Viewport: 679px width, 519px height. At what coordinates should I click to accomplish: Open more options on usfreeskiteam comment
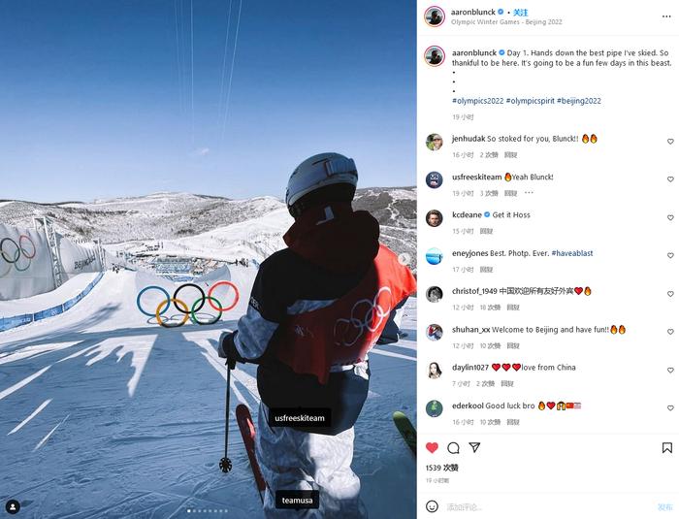click(x=529, y=193)
